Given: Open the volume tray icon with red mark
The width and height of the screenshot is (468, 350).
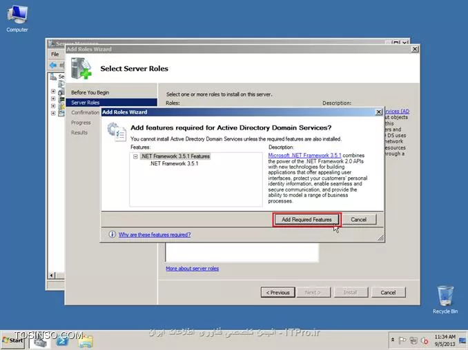Looking at the screenshot, I should 425,340.
